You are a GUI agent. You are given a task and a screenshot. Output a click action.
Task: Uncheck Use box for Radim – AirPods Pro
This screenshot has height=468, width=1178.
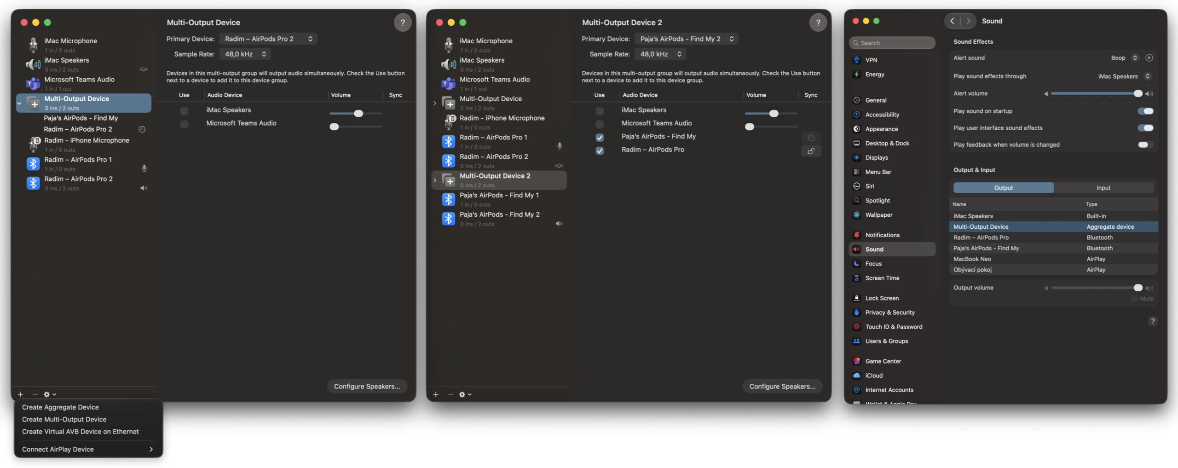coord(600,150)
